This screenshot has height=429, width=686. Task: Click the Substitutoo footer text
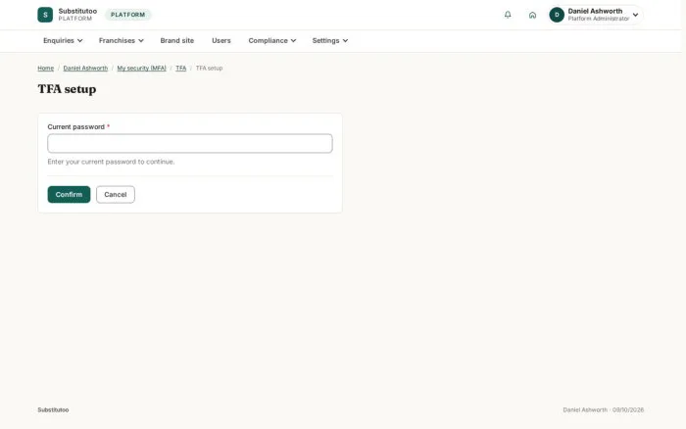(x=53, y=410)
